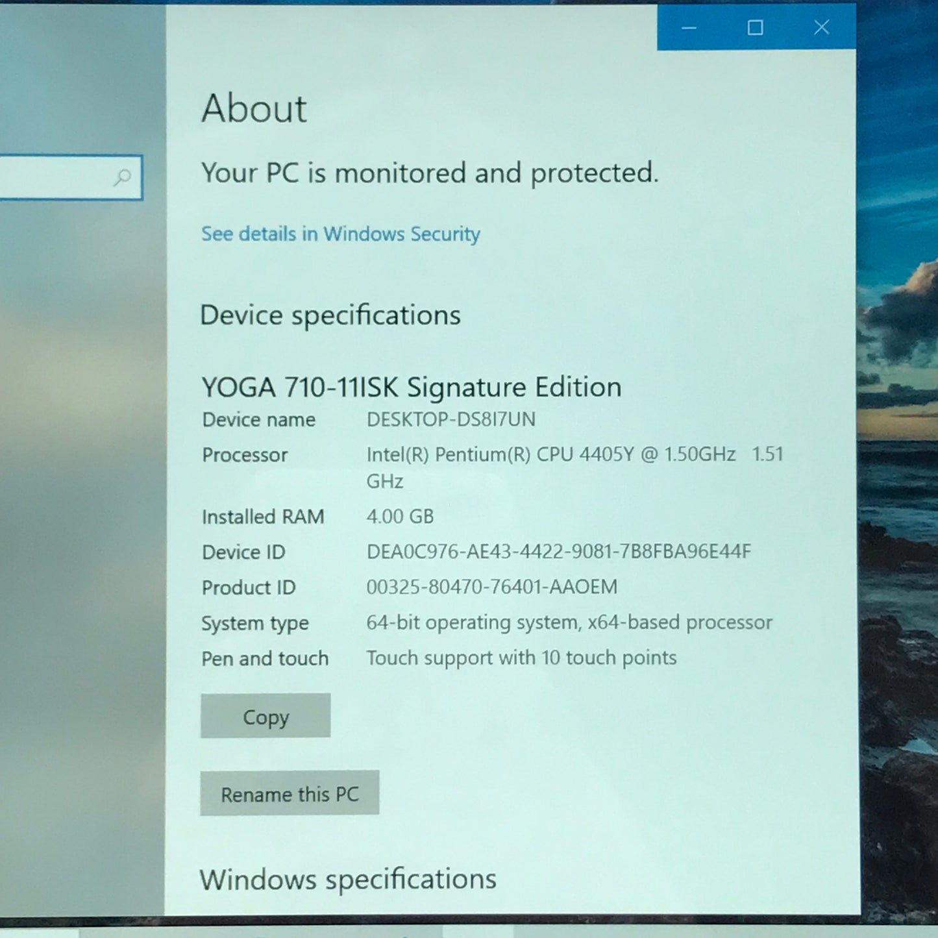The height and width of the screenshot is (938, 938).
Task: Click the Processor label
Action: (x=245, y=455)
